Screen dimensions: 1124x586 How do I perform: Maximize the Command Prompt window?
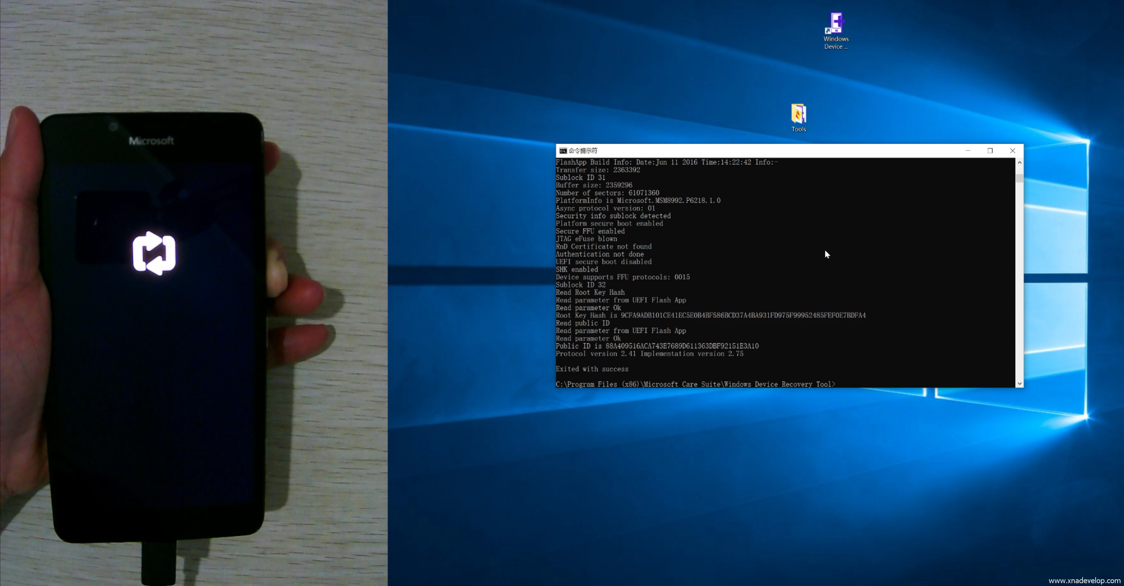click(990, 151)
